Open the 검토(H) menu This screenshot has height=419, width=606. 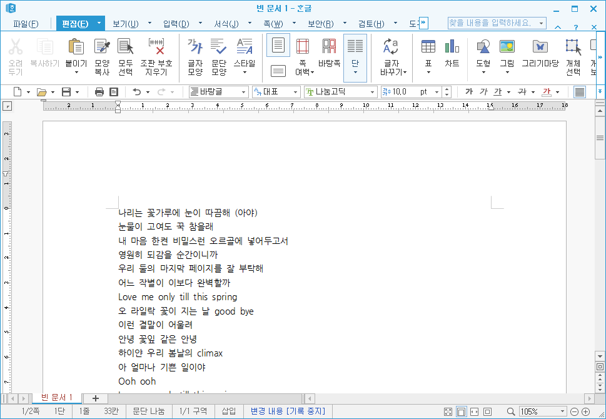371,24
